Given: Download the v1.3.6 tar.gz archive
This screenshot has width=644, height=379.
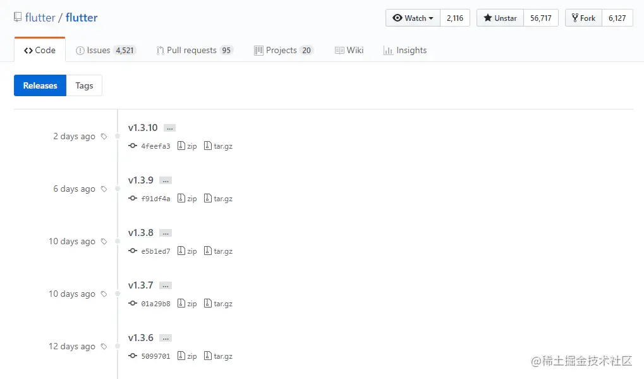Looking at the screenshot, I should 219,356.
